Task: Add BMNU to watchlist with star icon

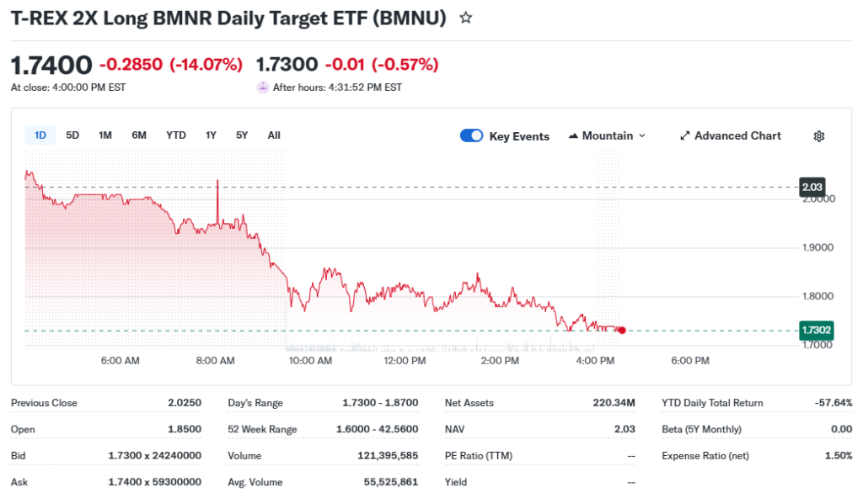Action: (465, 18)
